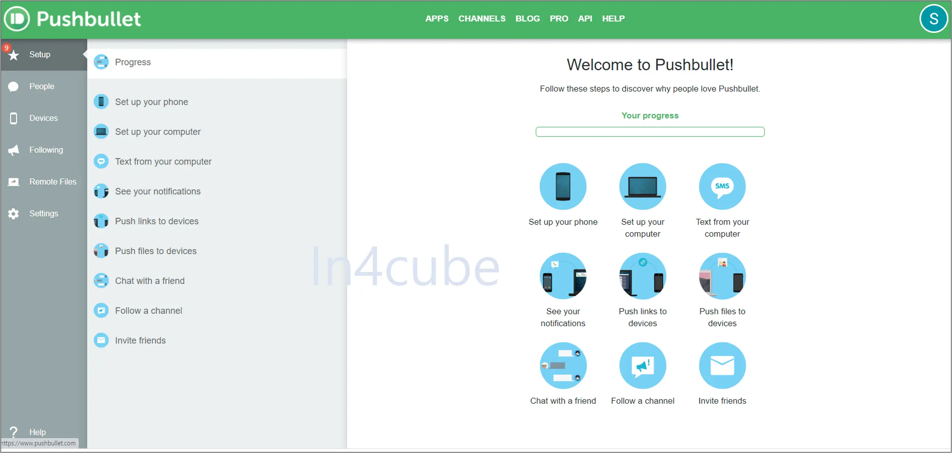
Task: Toggle the PRO navigation menu item
Action: (x=557, y=18)
